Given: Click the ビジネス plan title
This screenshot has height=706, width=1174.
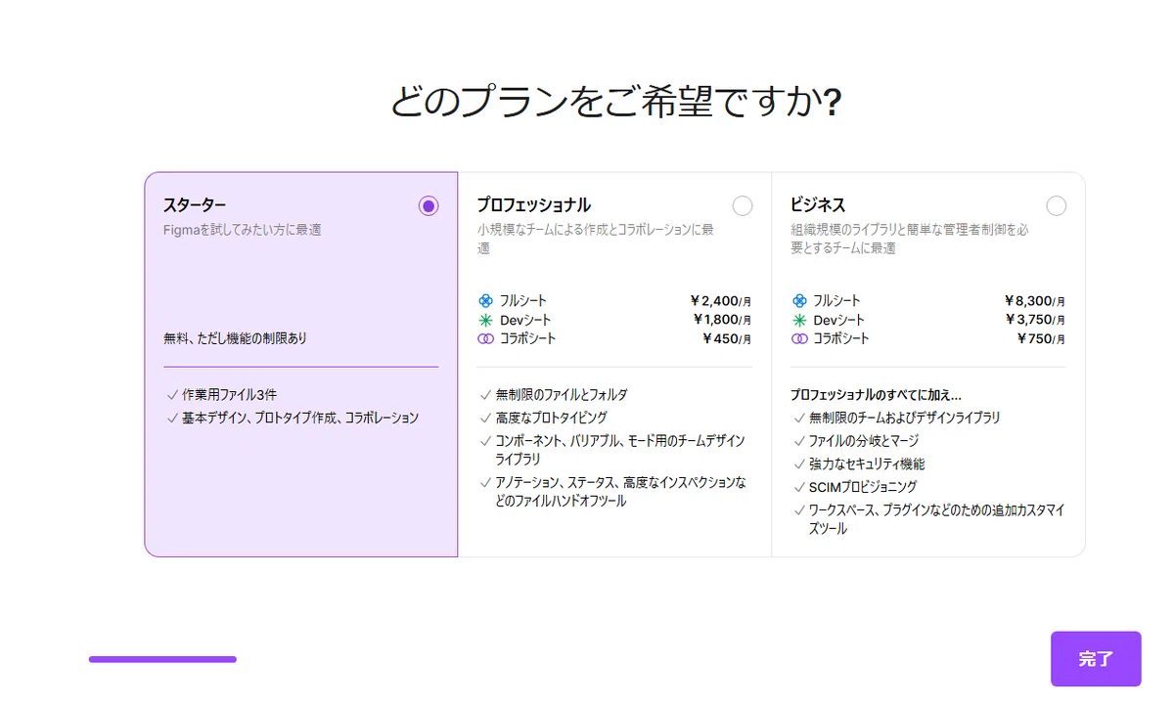Looking at the screenshot, I should pos(819,205).
